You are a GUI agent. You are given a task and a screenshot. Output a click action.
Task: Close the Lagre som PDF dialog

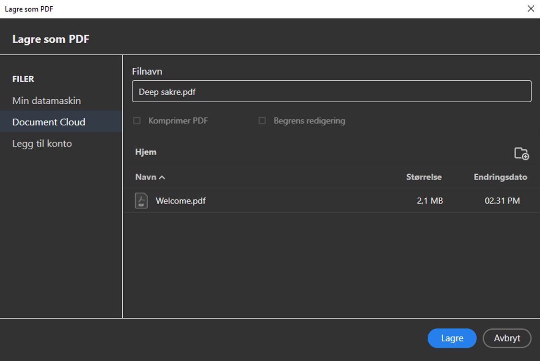(530, 9)
